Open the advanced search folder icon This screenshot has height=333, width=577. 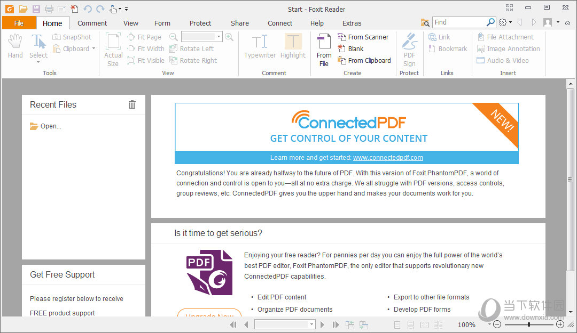tap(425, 23)
